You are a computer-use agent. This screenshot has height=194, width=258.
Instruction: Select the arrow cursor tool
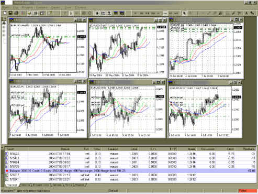click(x=184, y=13)
